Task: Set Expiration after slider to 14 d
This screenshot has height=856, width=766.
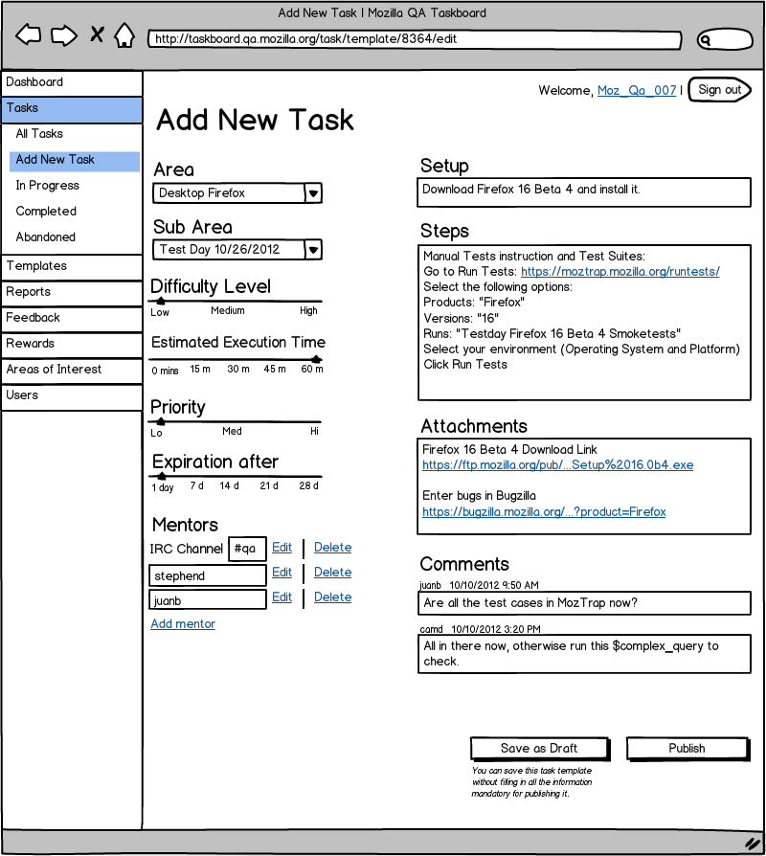Action: (229, 477)
